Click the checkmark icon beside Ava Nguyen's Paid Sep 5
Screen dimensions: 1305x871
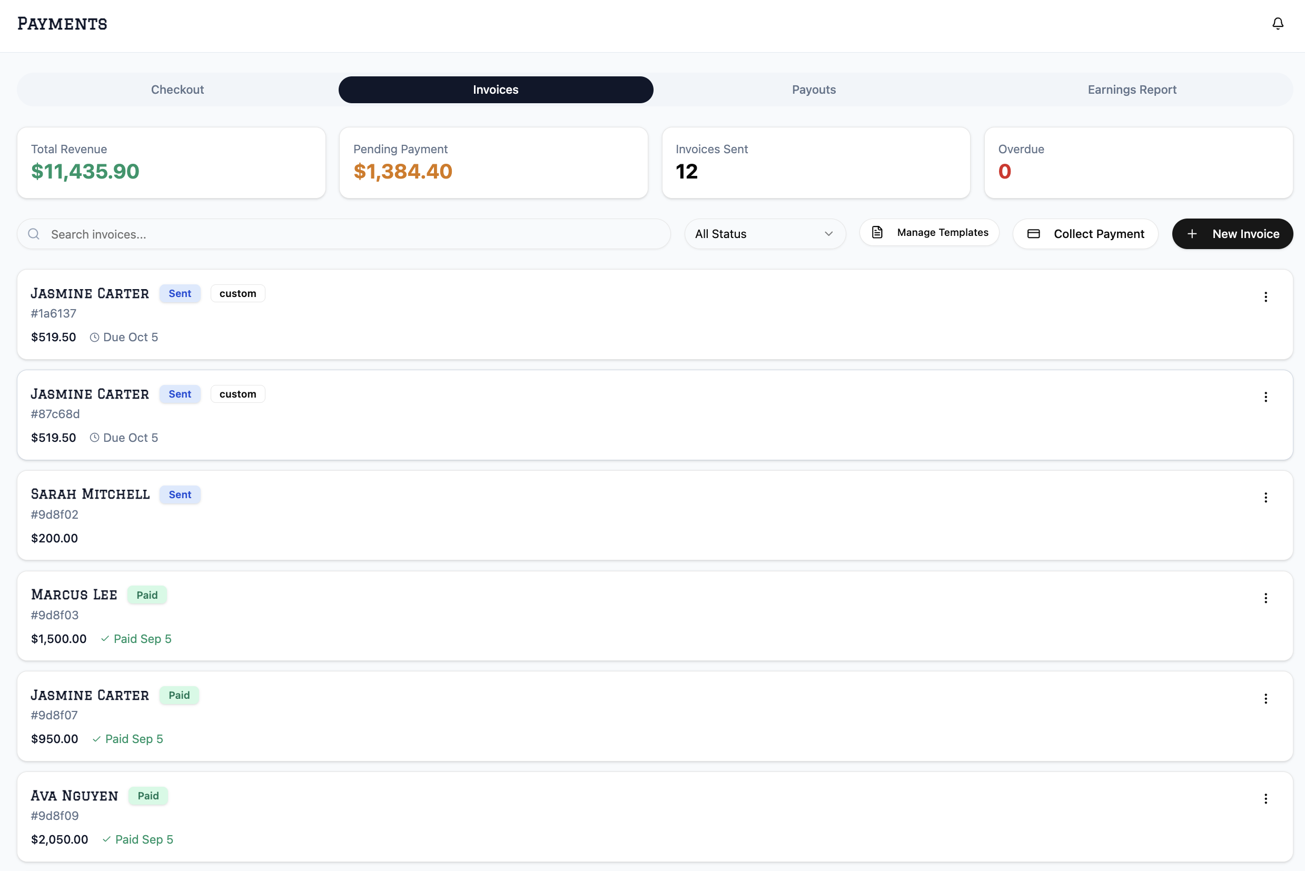(106, 839)
